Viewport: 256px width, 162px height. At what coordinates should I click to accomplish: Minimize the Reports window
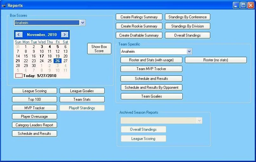[x=236, y=5]
